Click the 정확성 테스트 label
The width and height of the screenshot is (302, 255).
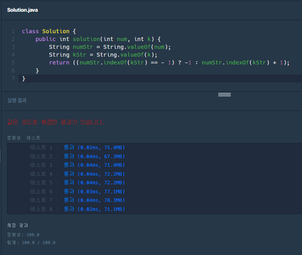tap(23, 138)
